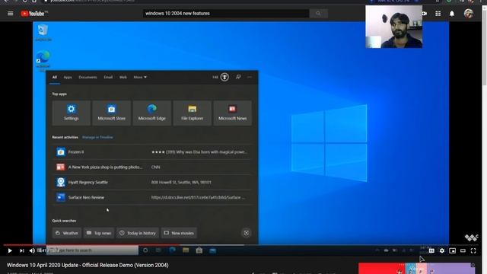Screen dimensions: 487x274
Task: Click the screenshot search icon button
Action: pos(247,233)
